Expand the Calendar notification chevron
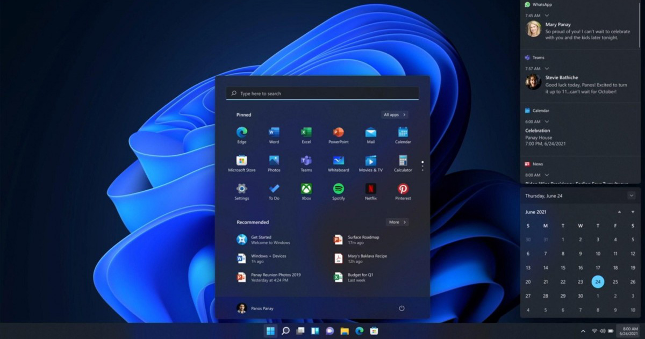The height and width of the screenshot is (339, 645). (547, 122)
